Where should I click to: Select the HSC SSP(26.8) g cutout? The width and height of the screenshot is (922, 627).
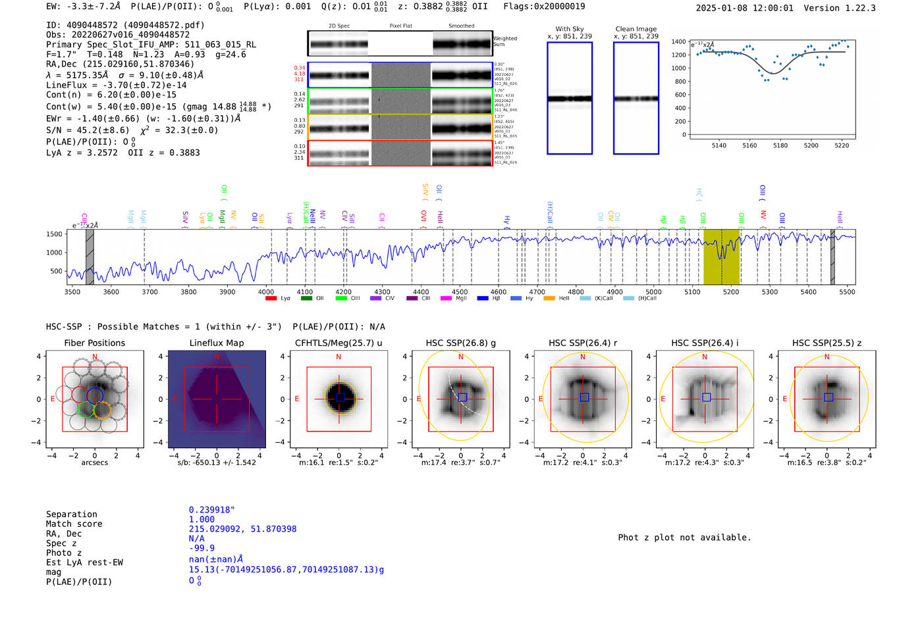[461, 399]
